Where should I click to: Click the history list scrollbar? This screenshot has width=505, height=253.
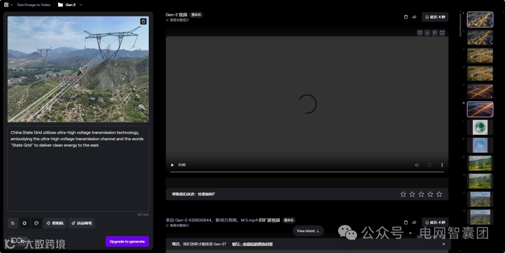pos(460,25)
